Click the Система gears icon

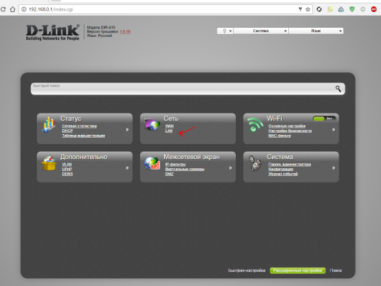(x=255, y=163)
